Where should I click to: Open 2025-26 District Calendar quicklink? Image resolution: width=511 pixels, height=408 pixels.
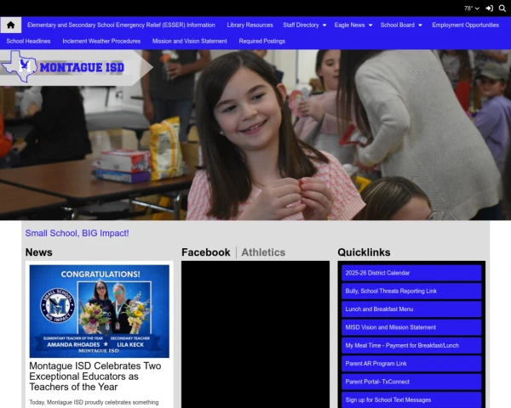point(411,273)
